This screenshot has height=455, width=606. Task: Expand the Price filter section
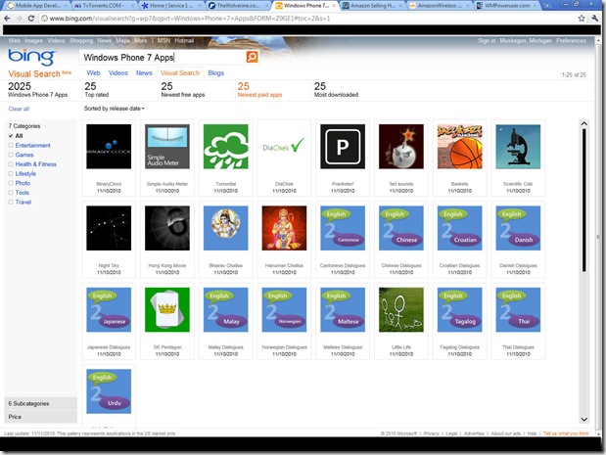point(40,417)
